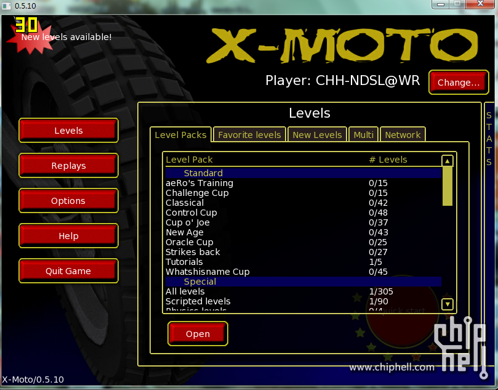Close the X-Moto window
Image resolution: width=498 pixels, height=390 pixels.
tap(480, 4)
